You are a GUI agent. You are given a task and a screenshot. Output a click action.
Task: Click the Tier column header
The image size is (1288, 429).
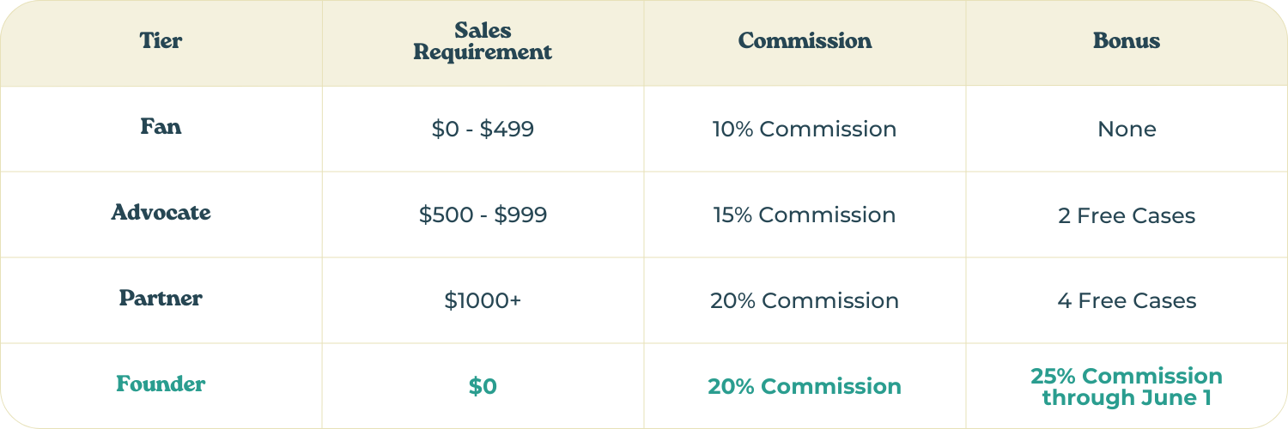coord(161,40)
